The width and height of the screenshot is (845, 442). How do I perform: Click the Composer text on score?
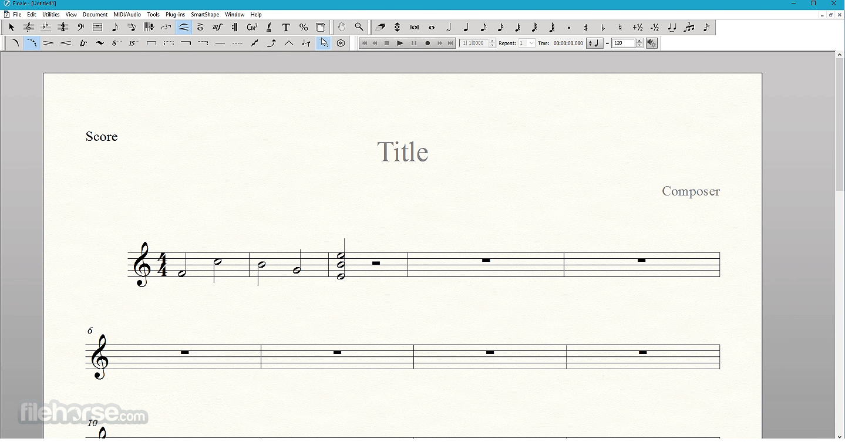[691, 191]
